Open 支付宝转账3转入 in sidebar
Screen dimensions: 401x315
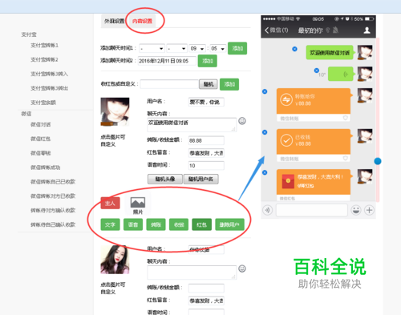[x=50, y=74]
